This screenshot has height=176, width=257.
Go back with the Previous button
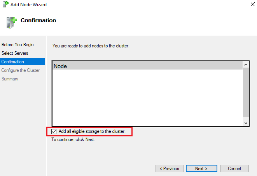(170, 169)
